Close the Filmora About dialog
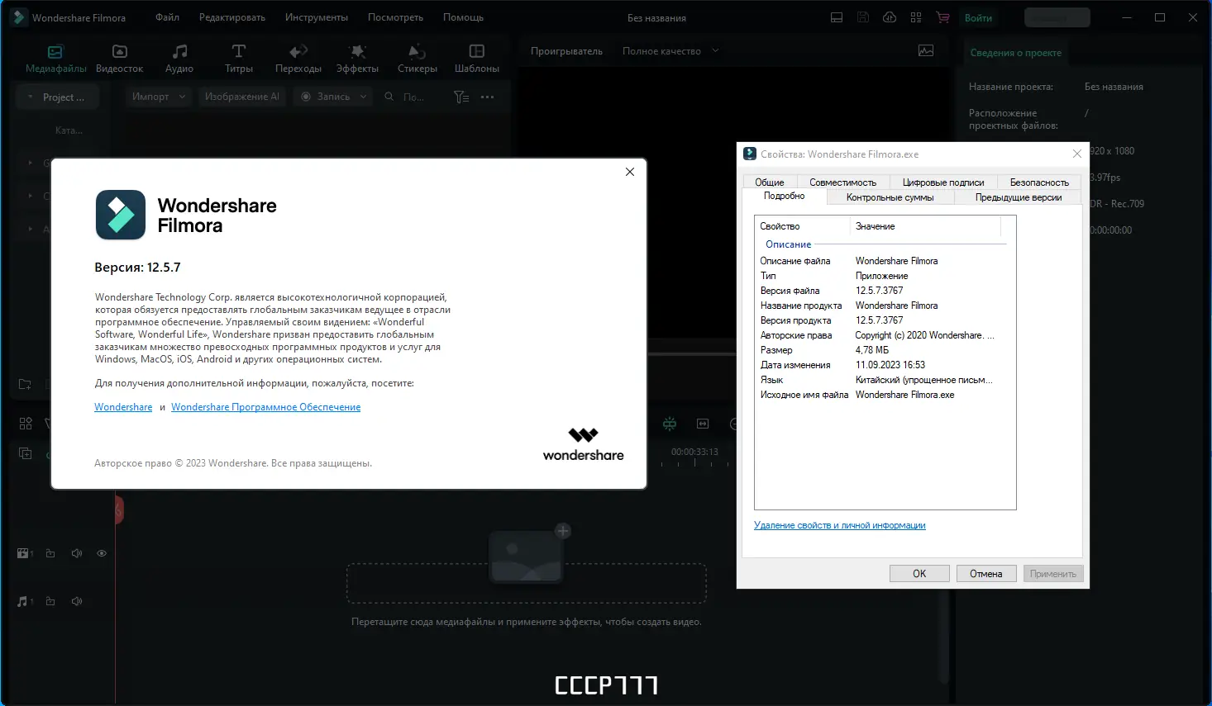 (x=630, y=172)
